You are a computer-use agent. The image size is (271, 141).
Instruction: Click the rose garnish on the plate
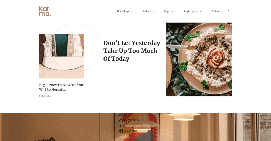216,59
